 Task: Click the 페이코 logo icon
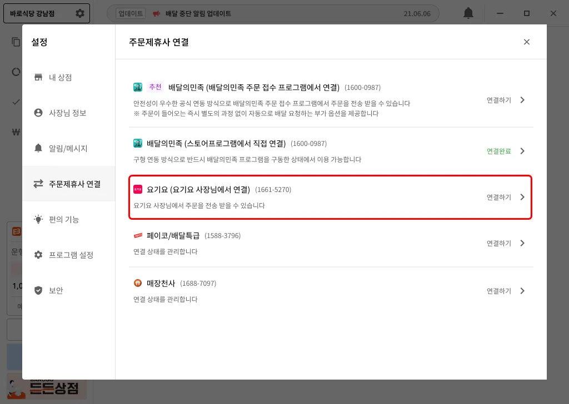click(x=138, y=235)
